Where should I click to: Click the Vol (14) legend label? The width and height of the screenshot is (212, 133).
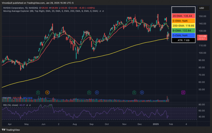pos(7,98)
